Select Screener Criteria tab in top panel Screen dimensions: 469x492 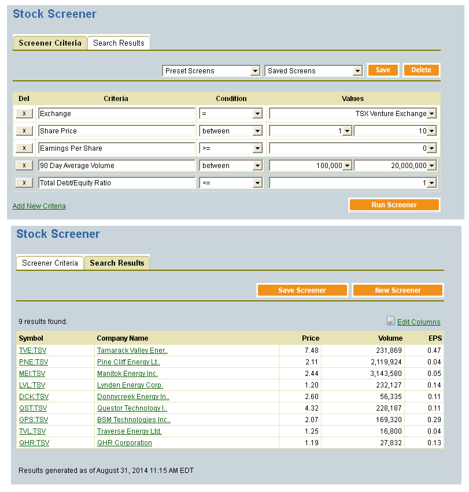coord(50,43)
